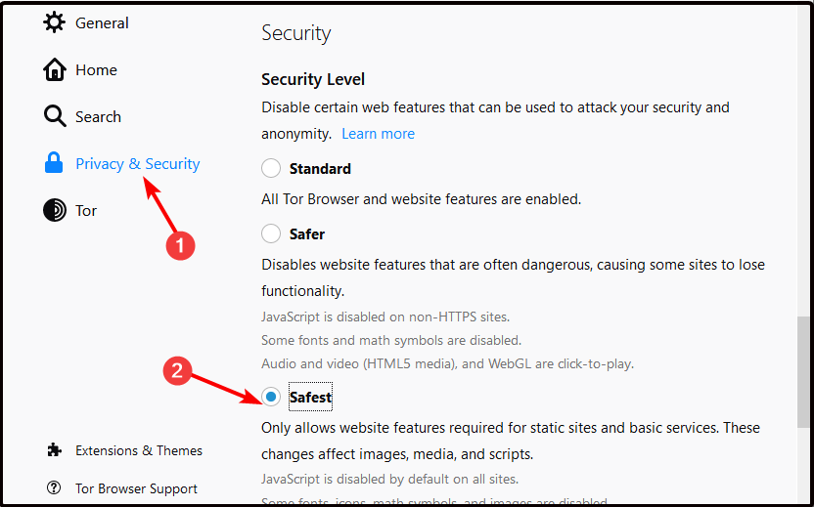Image resolution: width=814 pixels, height=507 pixels.
Task: Click the Home house icon
Action: pyautogui.click(x=55, y=69)
